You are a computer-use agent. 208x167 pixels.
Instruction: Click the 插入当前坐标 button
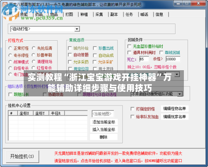[104, 130]
